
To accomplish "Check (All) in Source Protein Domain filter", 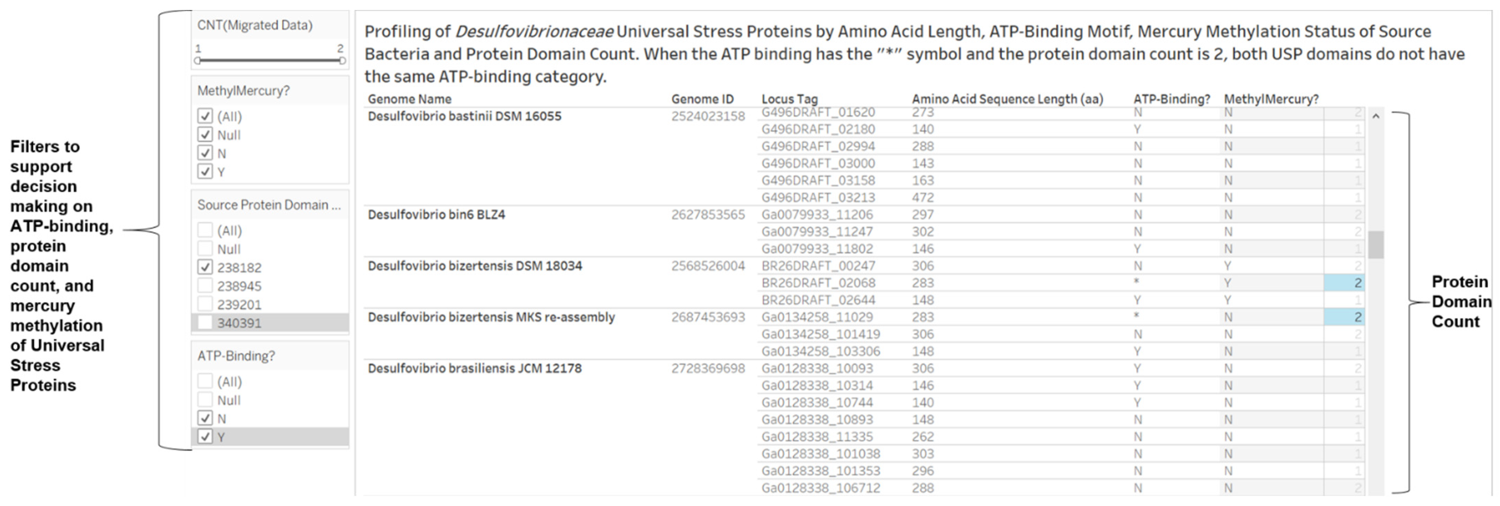I will 205,230.
